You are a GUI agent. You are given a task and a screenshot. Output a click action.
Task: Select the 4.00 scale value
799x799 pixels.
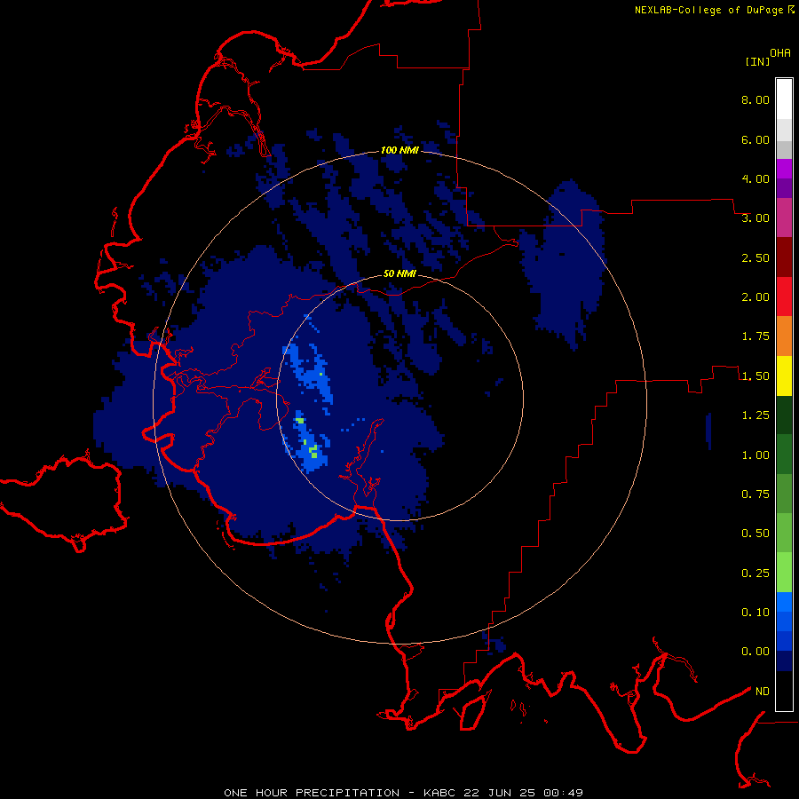click(x=755, y=178)
